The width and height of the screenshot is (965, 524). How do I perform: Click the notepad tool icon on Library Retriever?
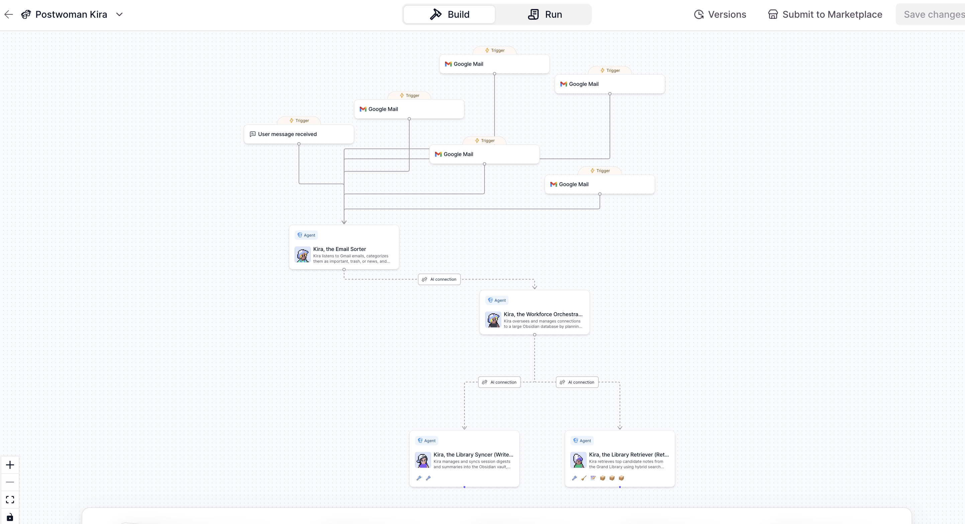593,478
